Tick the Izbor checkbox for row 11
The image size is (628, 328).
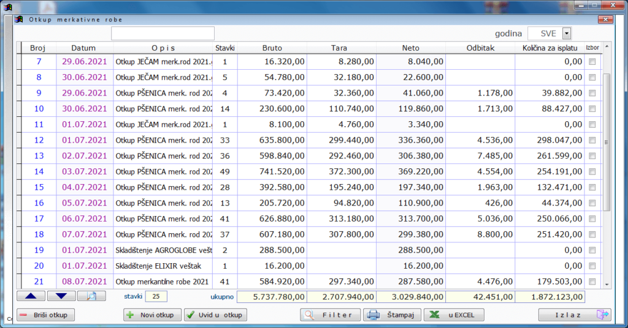[x=592, y=125]
